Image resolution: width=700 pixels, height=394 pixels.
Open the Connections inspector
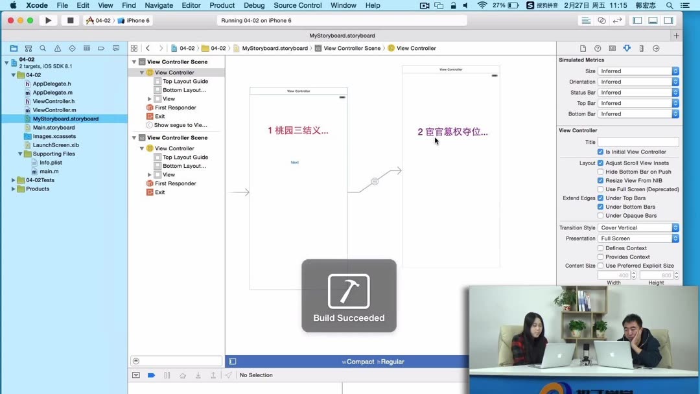(656, 48)
